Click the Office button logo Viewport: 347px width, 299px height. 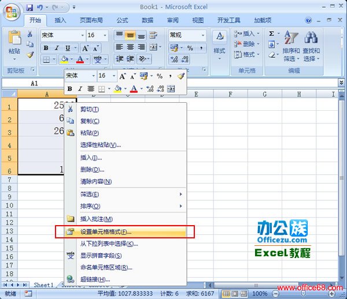pos(12,12)
